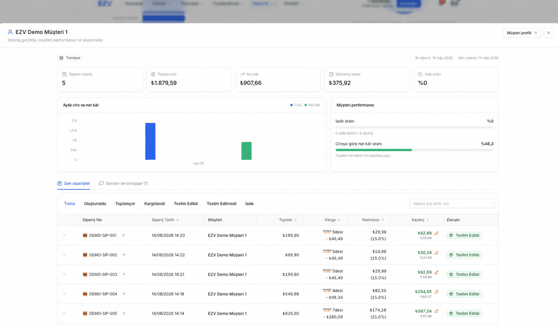Expand row details for DEMO-SIP-001
Image resolution: width=558 pixels, height=326 pixels.
click(x=64, y=235)
